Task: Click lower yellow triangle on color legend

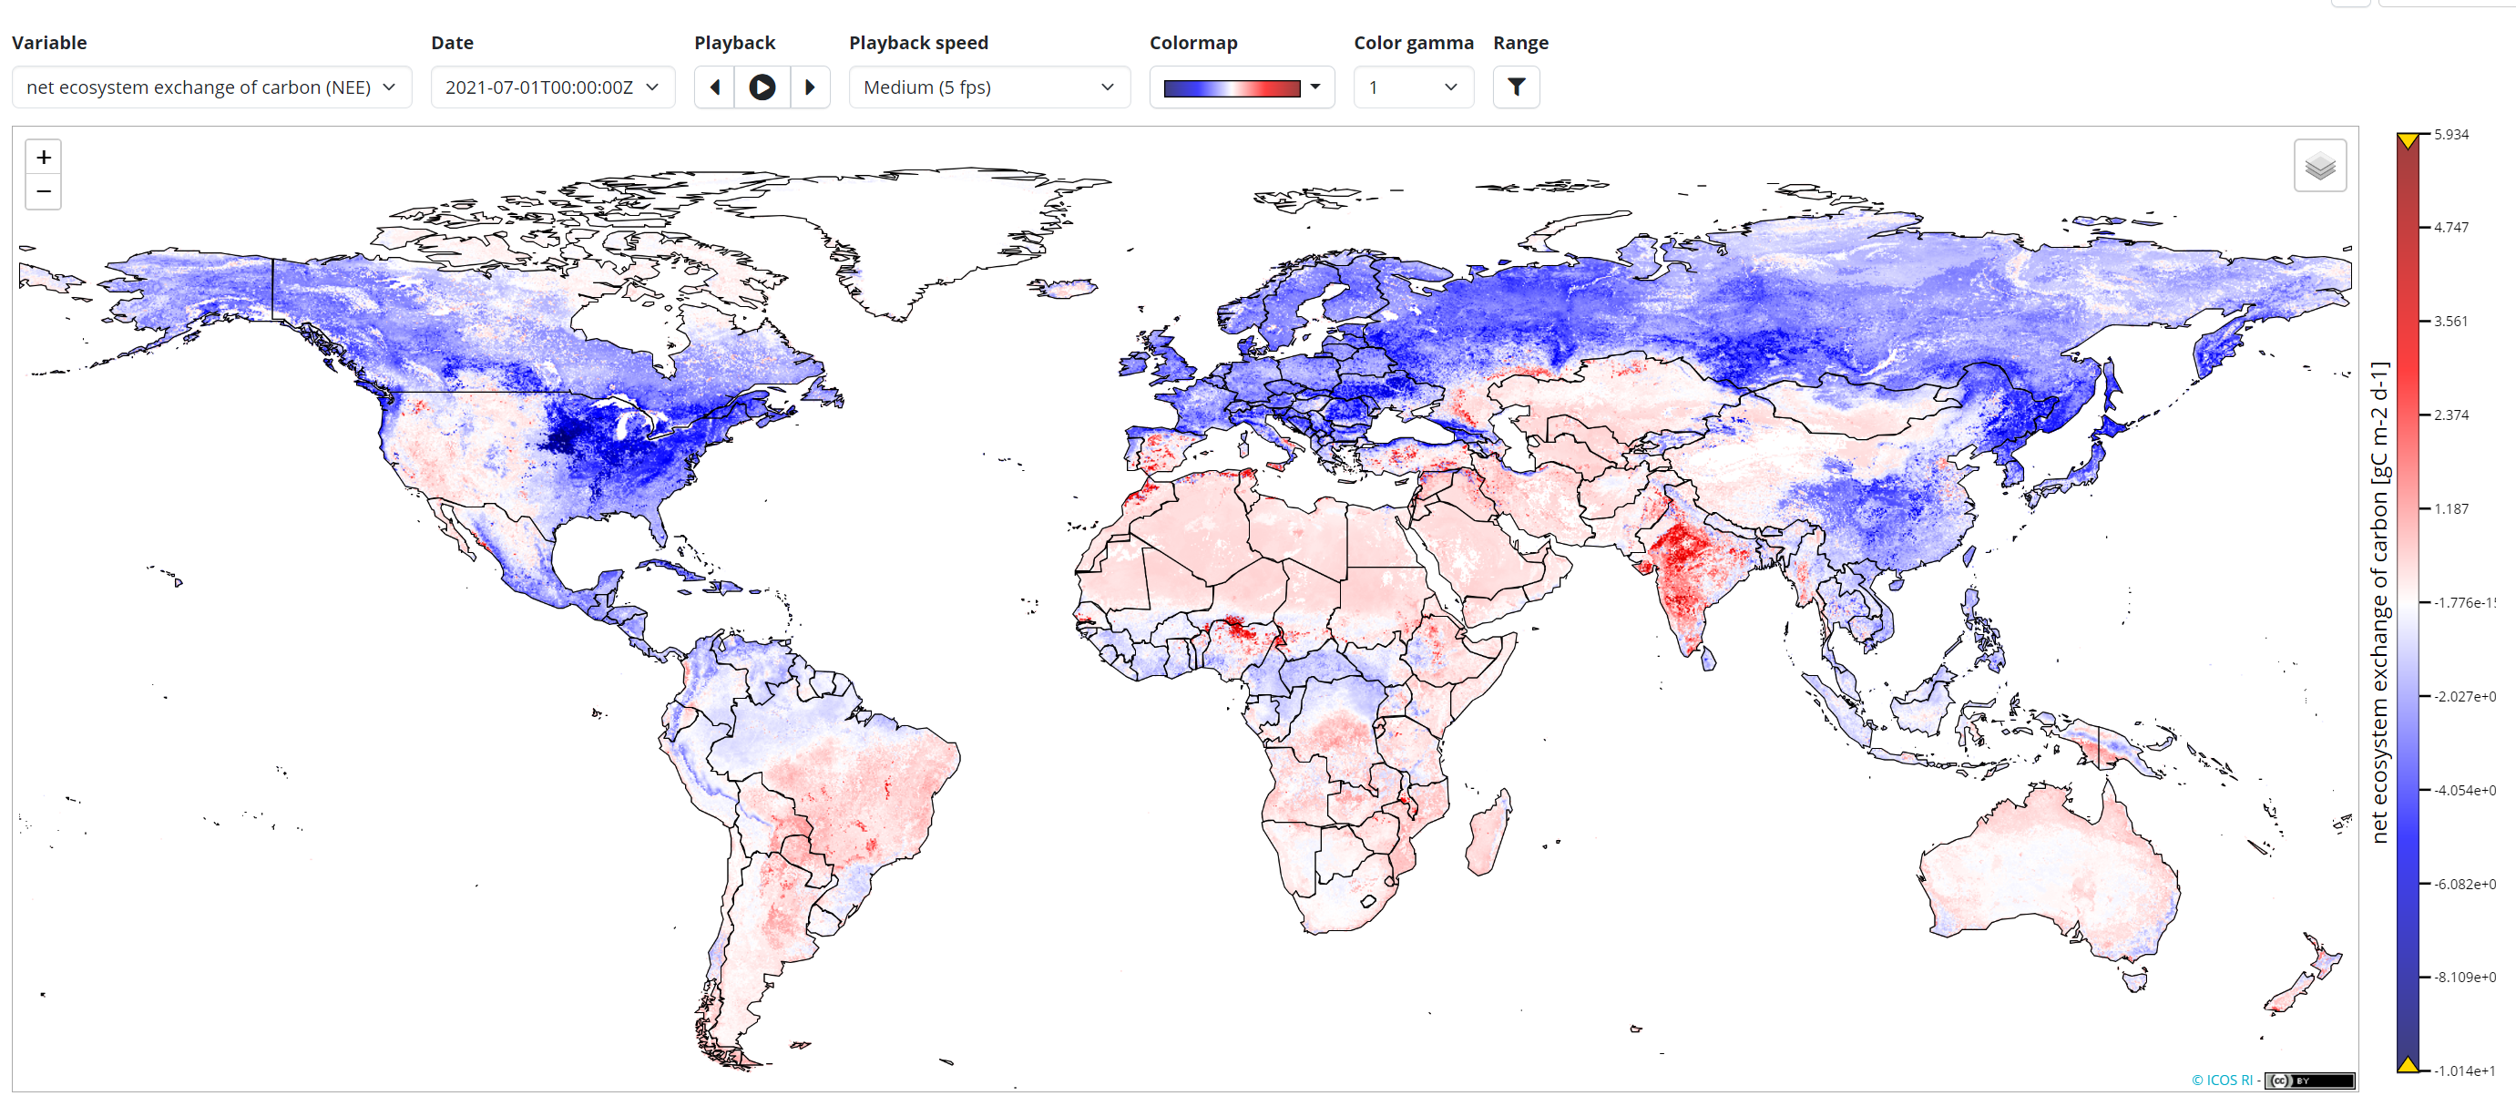Action: 2408,1064
